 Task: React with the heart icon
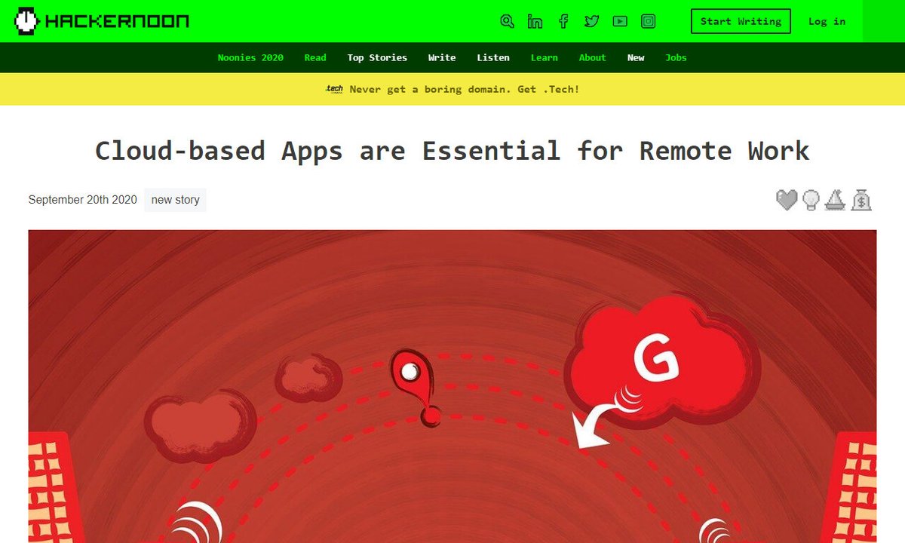coord(787,200)
